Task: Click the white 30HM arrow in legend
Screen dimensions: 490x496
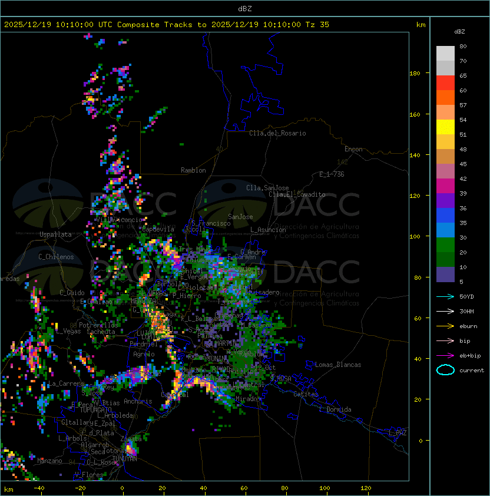Action: pyautogui.click(x=445, y=312)
